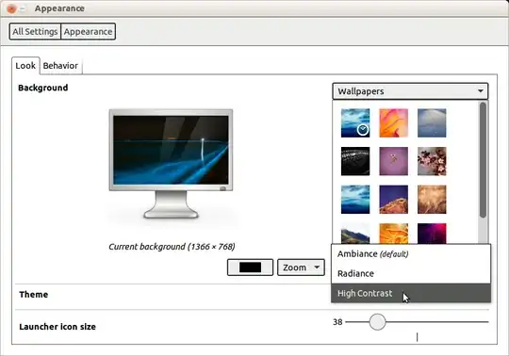Open the Look tab
This screenshot has width=509, height=356.
[25, 66]
